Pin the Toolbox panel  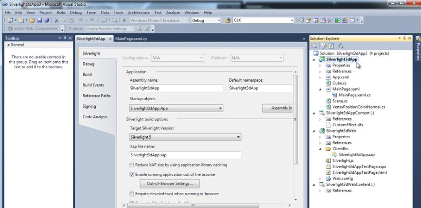pyautogui.click(x=65, y=38)
